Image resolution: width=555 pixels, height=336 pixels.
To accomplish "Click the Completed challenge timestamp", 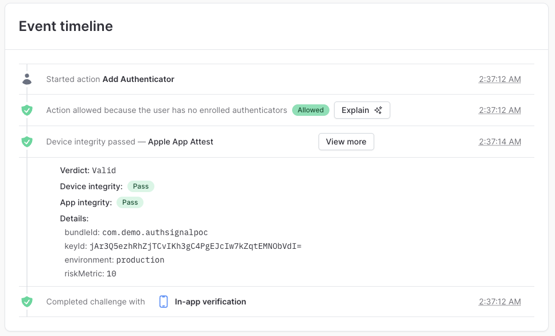I will pyautogui.click(x=500, y=302).
